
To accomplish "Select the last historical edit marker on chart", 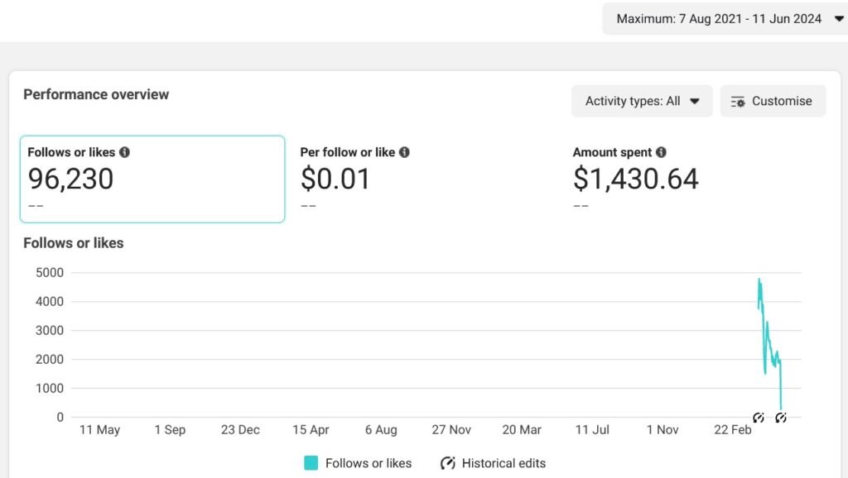I will coord(781,418).
